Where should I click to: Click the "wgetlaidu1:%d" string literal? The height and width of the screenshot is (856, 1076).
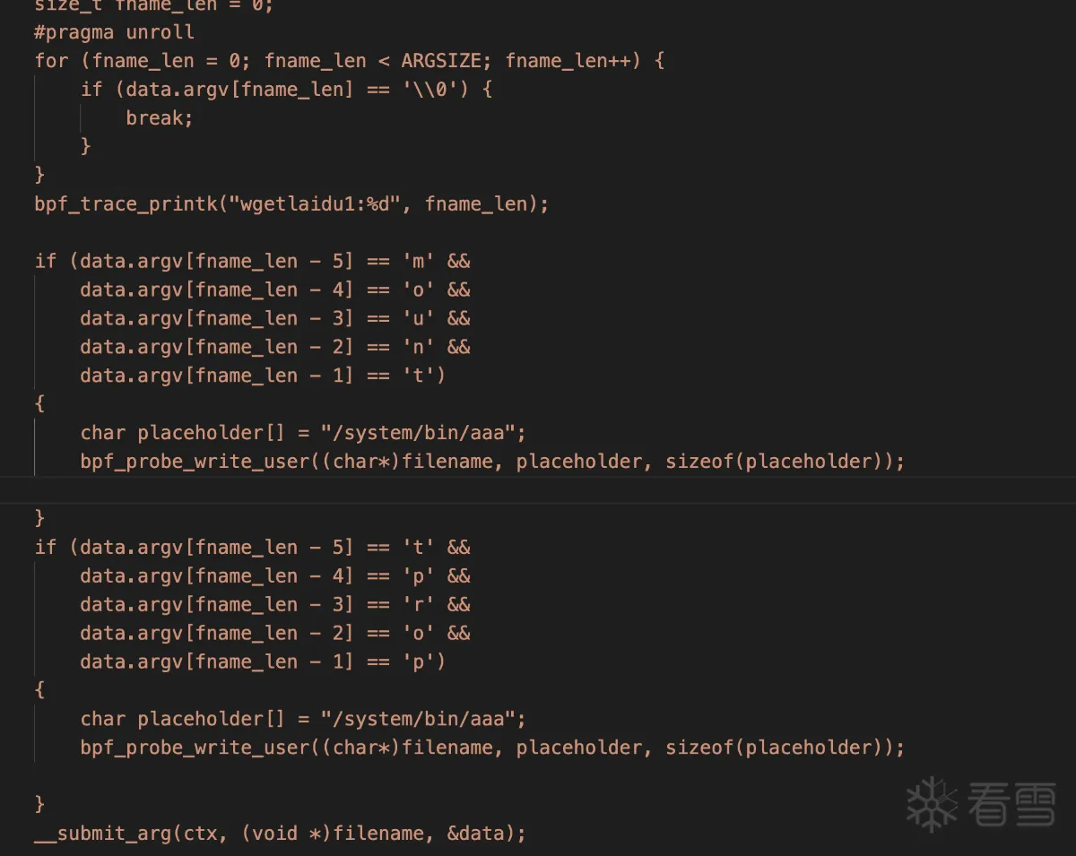tap(320, 203)
